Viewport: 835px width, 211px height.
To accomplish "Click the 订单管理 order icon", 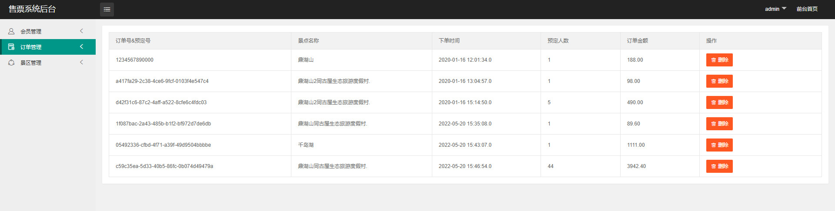I will (11, 47).
